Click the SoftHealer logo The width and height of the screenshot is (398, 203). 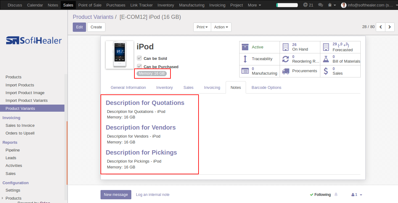click(34, 40)
